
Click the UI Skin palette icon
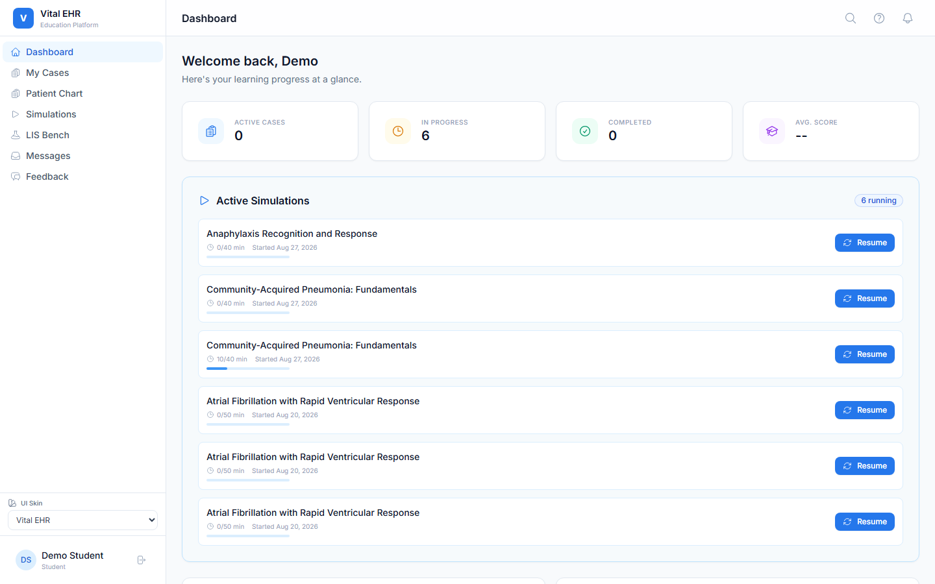tap(12, 503)
